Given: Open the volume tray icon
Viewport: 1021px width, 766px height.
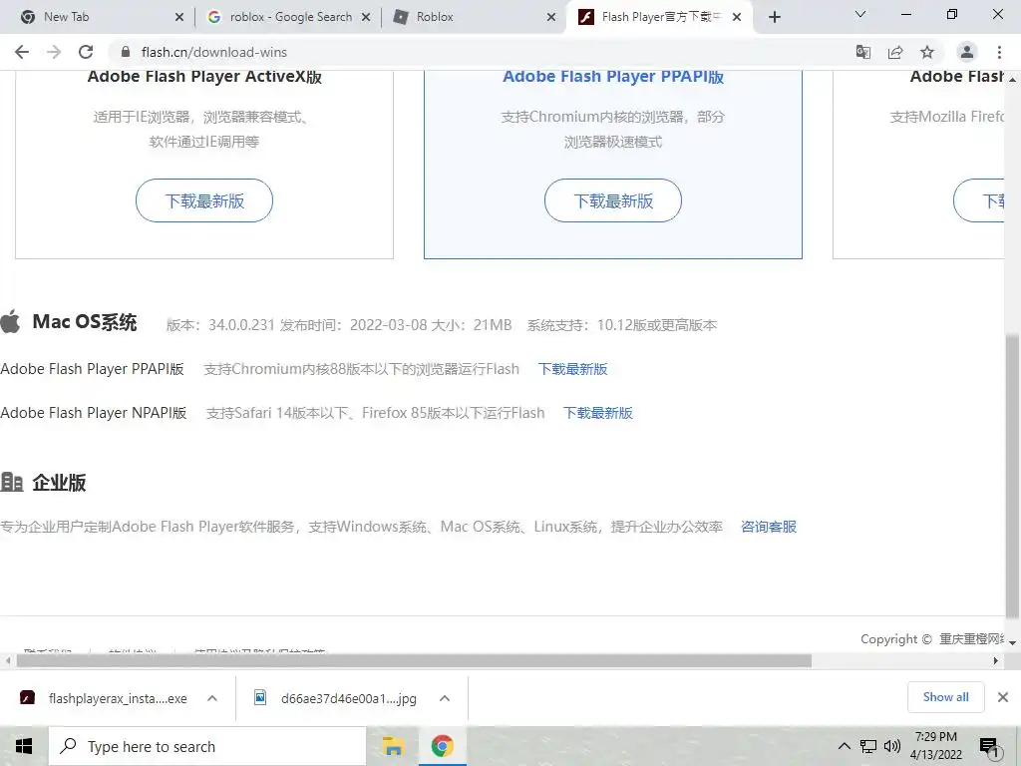Looking at the screenshot, I should pos(892,746).
